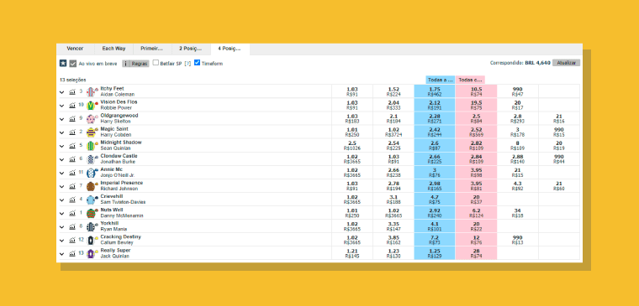Open the chart icon for Cracking Destiny

coord(72,240)
